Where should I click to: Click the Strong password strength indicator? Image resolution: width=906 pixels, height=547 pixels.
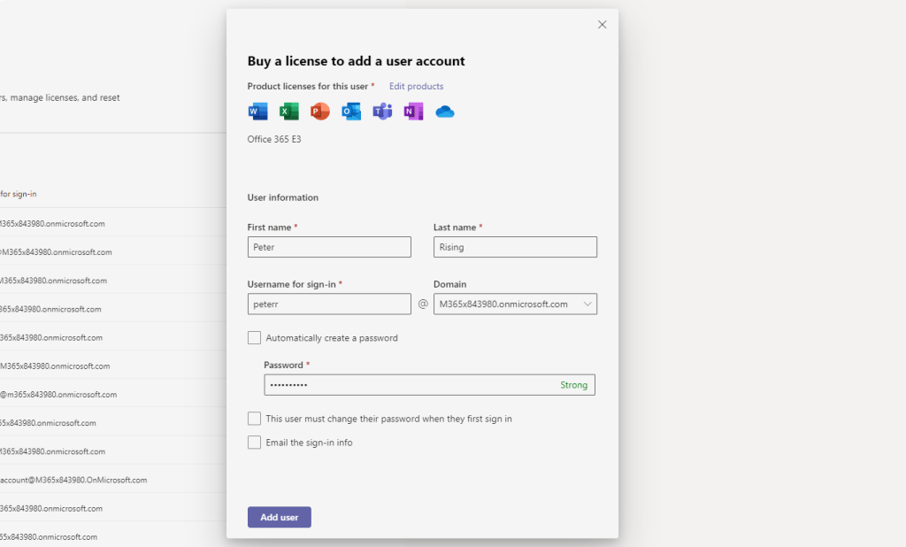point(573,385)
